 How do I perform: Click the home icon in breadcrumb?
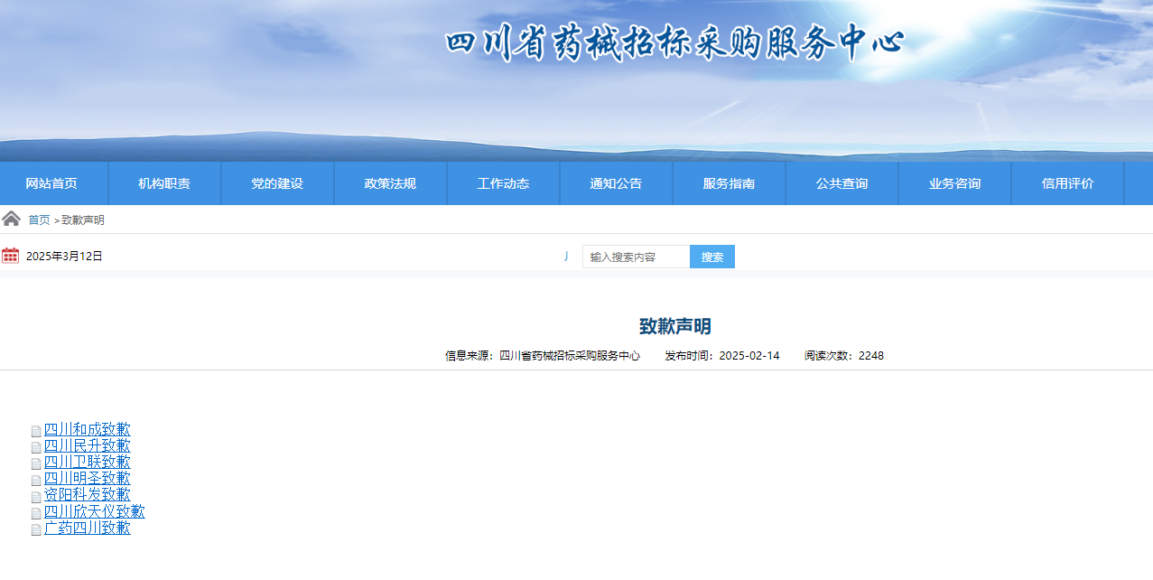click(x=11, y=219)
